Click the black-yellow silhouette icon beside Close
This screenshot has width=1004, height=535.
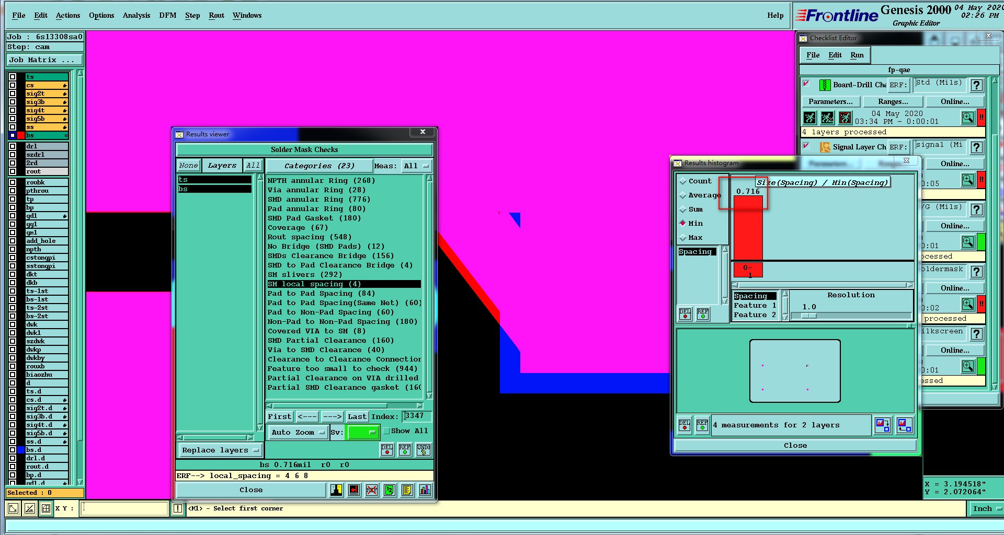pyautogui.click(x=336, y=490)
